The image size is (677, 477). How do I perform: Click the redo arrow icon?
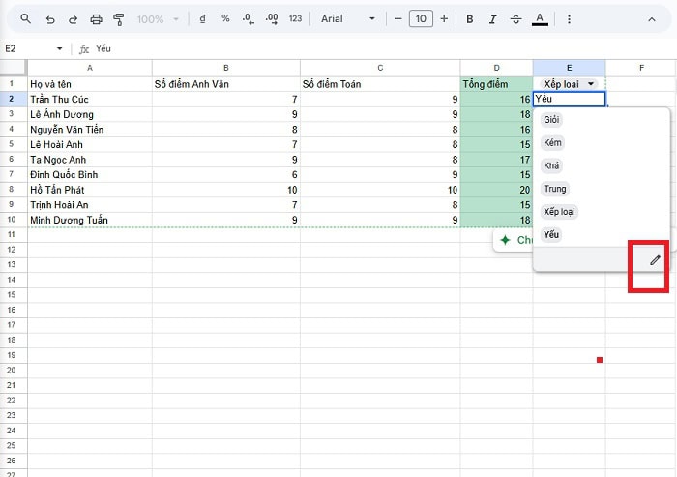[73, 18]
